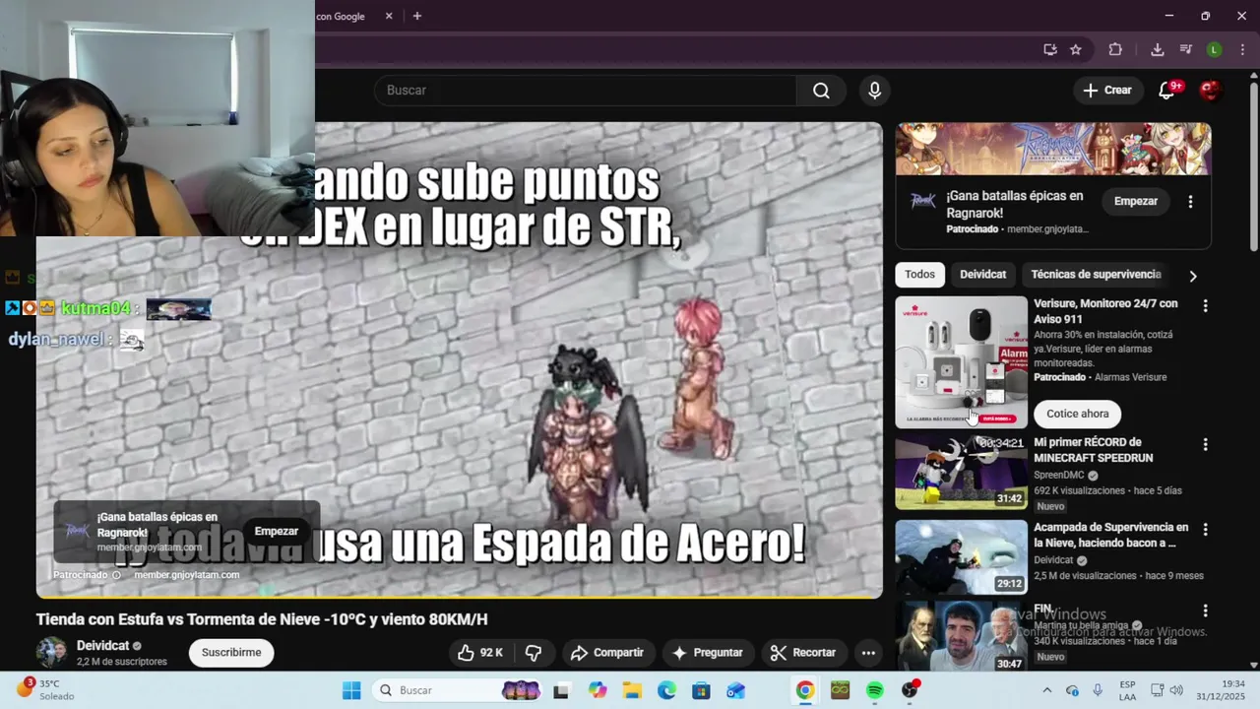Open 'Acampada de Supervivencia en la Nieve' title

coord(1110,536)
